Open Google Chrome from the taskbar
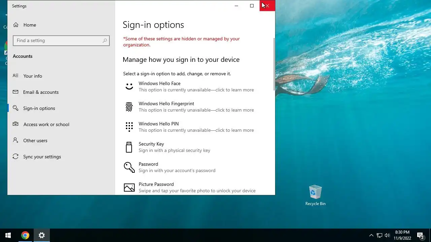Viewport: 431px width, 242px height. [25, 235]
